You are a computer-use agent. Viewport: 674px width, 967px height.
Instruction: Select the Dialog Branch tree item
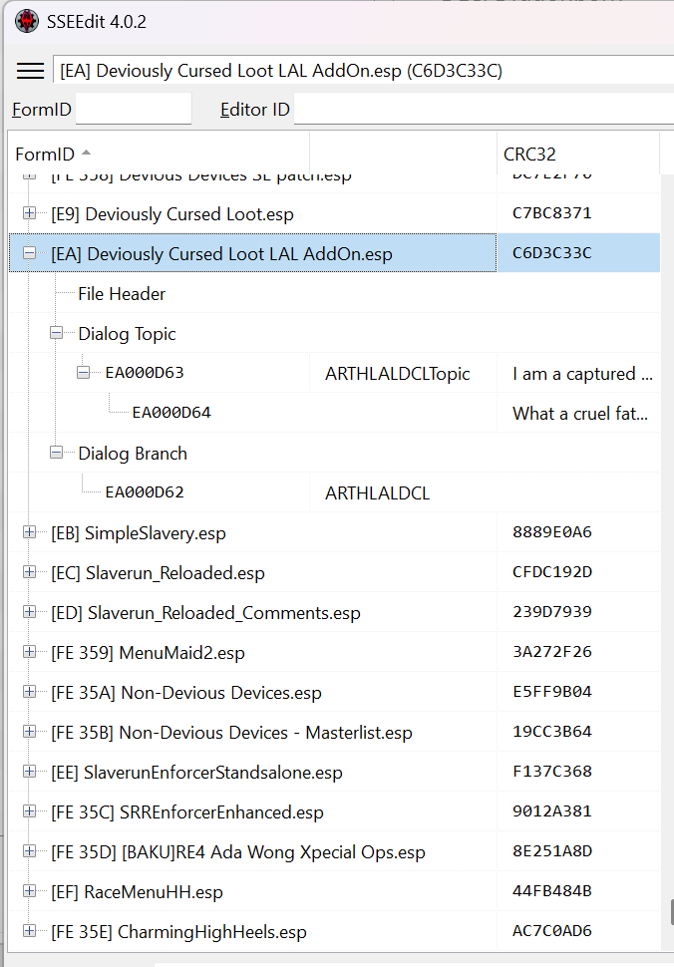click(132, 454)
